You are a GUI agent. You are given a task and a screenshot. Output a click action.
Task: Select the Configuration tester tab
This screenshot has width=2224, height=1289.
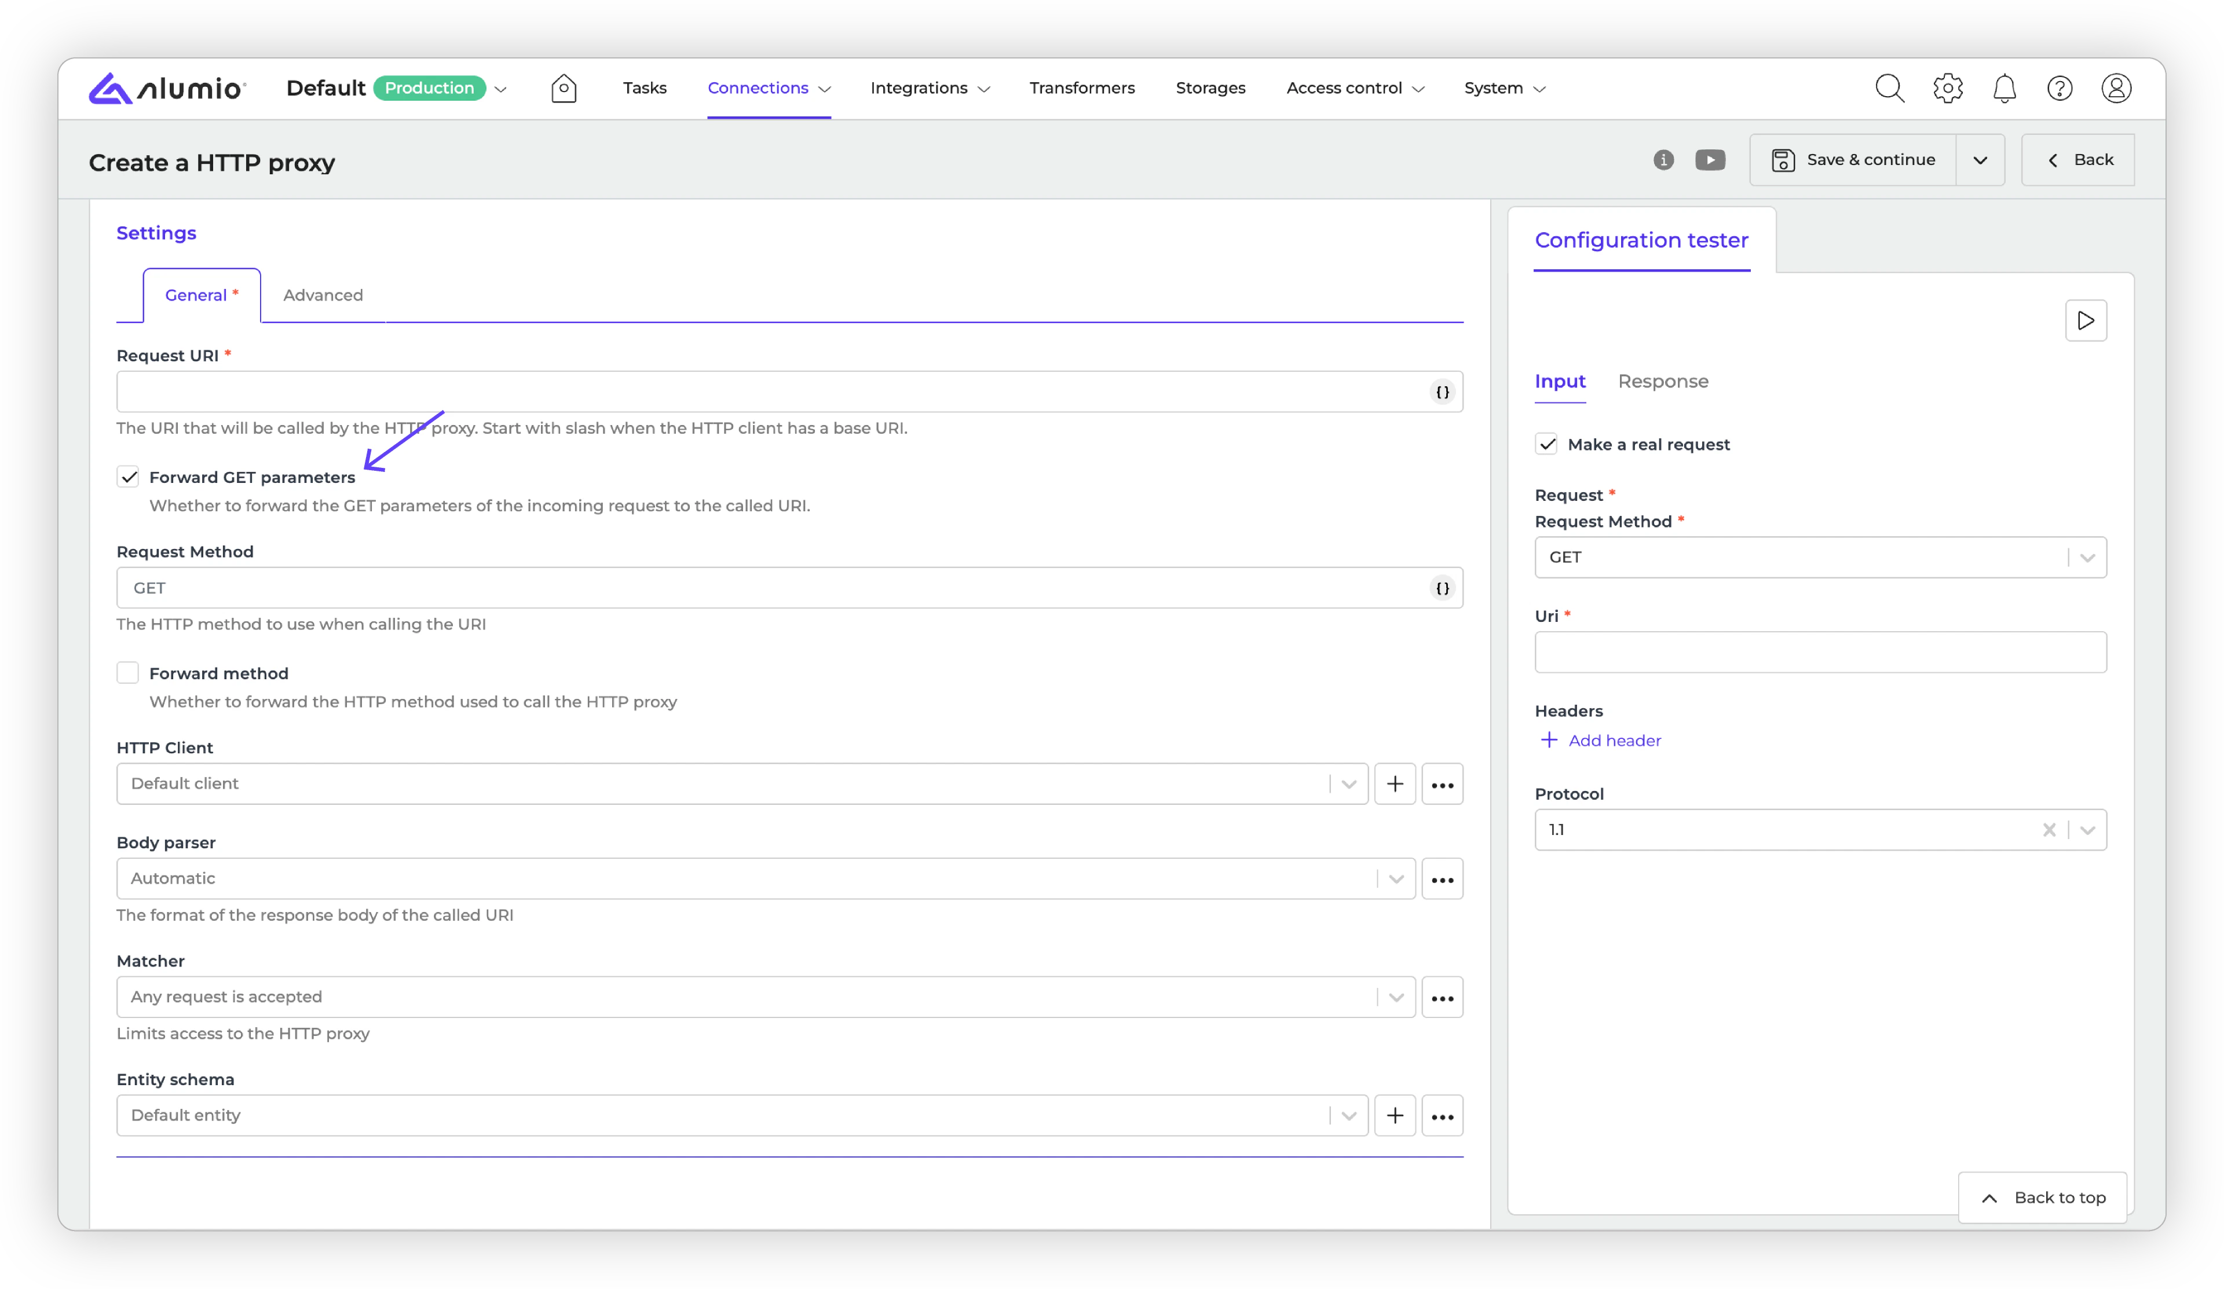click(1641, 241)
